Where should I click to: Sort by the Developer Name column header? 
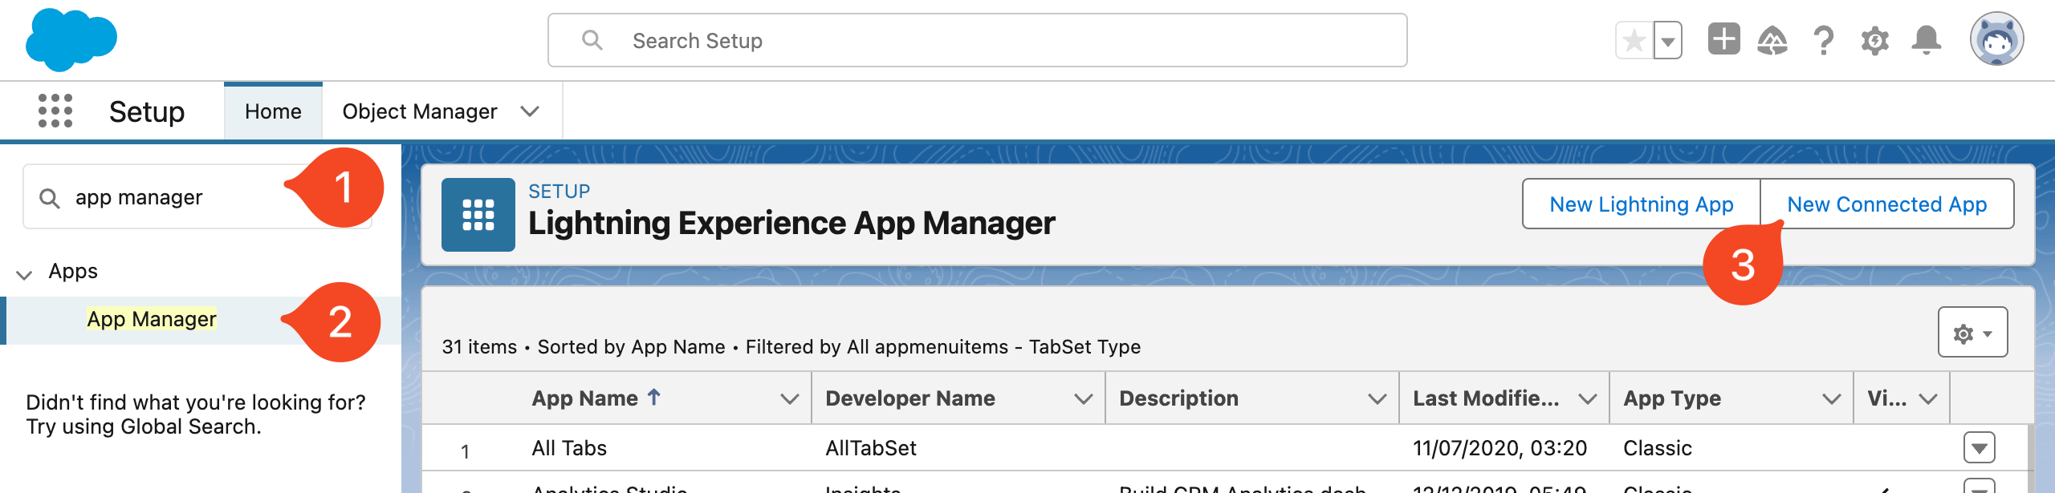[910, 398]
